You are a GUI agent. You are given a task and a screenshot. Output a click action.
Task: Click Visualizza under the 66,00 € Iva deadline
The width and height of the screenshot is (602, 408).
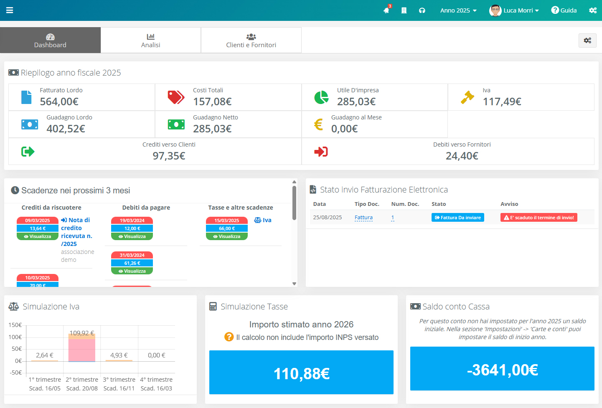tap(227, 236)
